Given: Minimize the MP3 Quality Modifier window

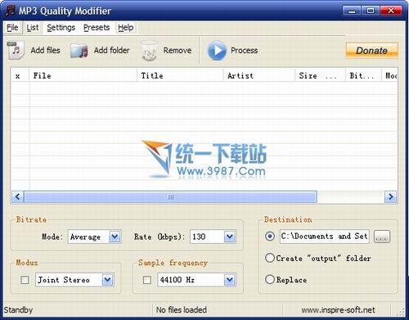Looking at the screenshot, I should tap(352, 11).
